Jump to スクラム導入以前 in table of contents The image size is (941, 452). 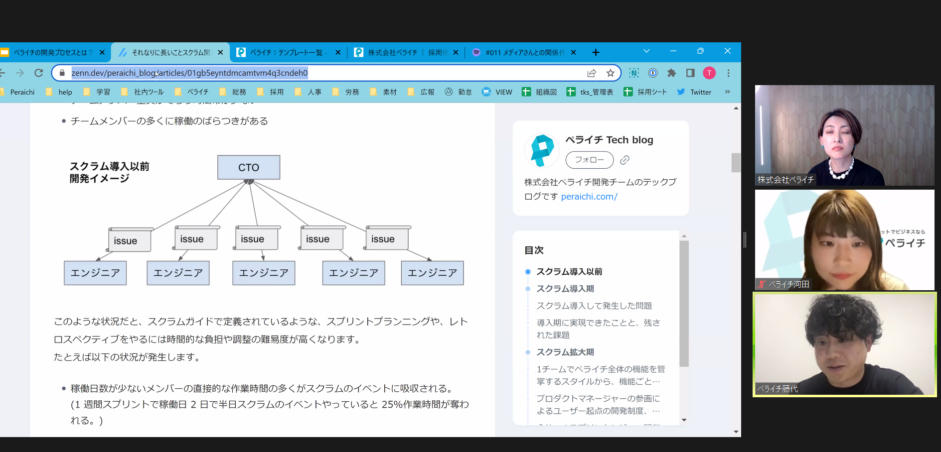(x=569, y=272)
